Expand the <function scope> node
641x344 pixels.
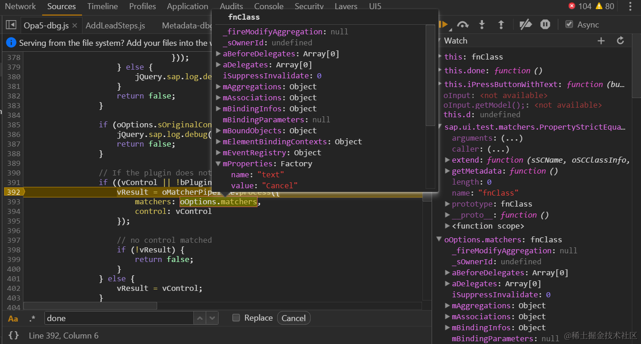pyautogui.click(x=448, y=226)
